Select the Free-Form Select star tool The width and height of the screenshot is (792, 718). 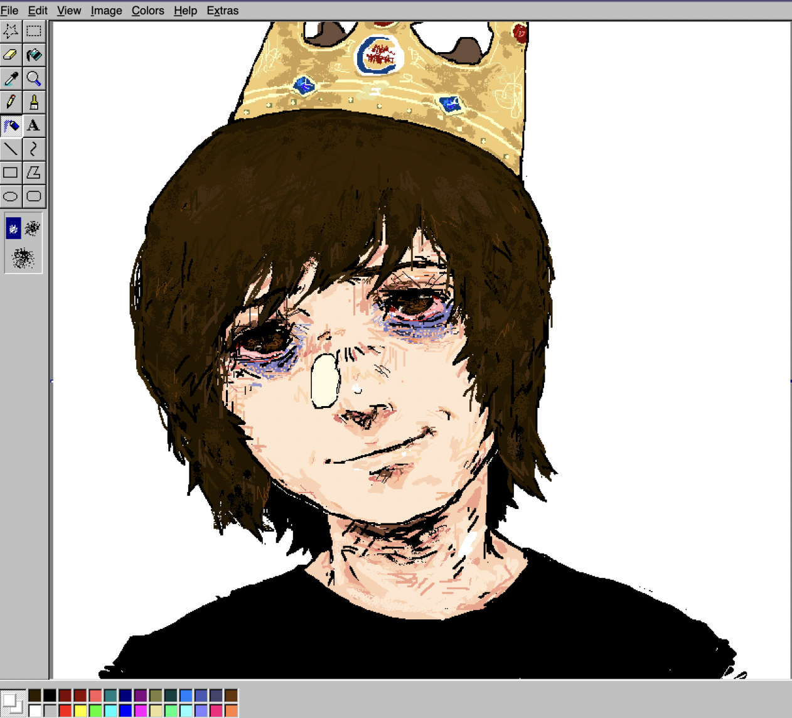pyautogui.click(x=11, y=31)
